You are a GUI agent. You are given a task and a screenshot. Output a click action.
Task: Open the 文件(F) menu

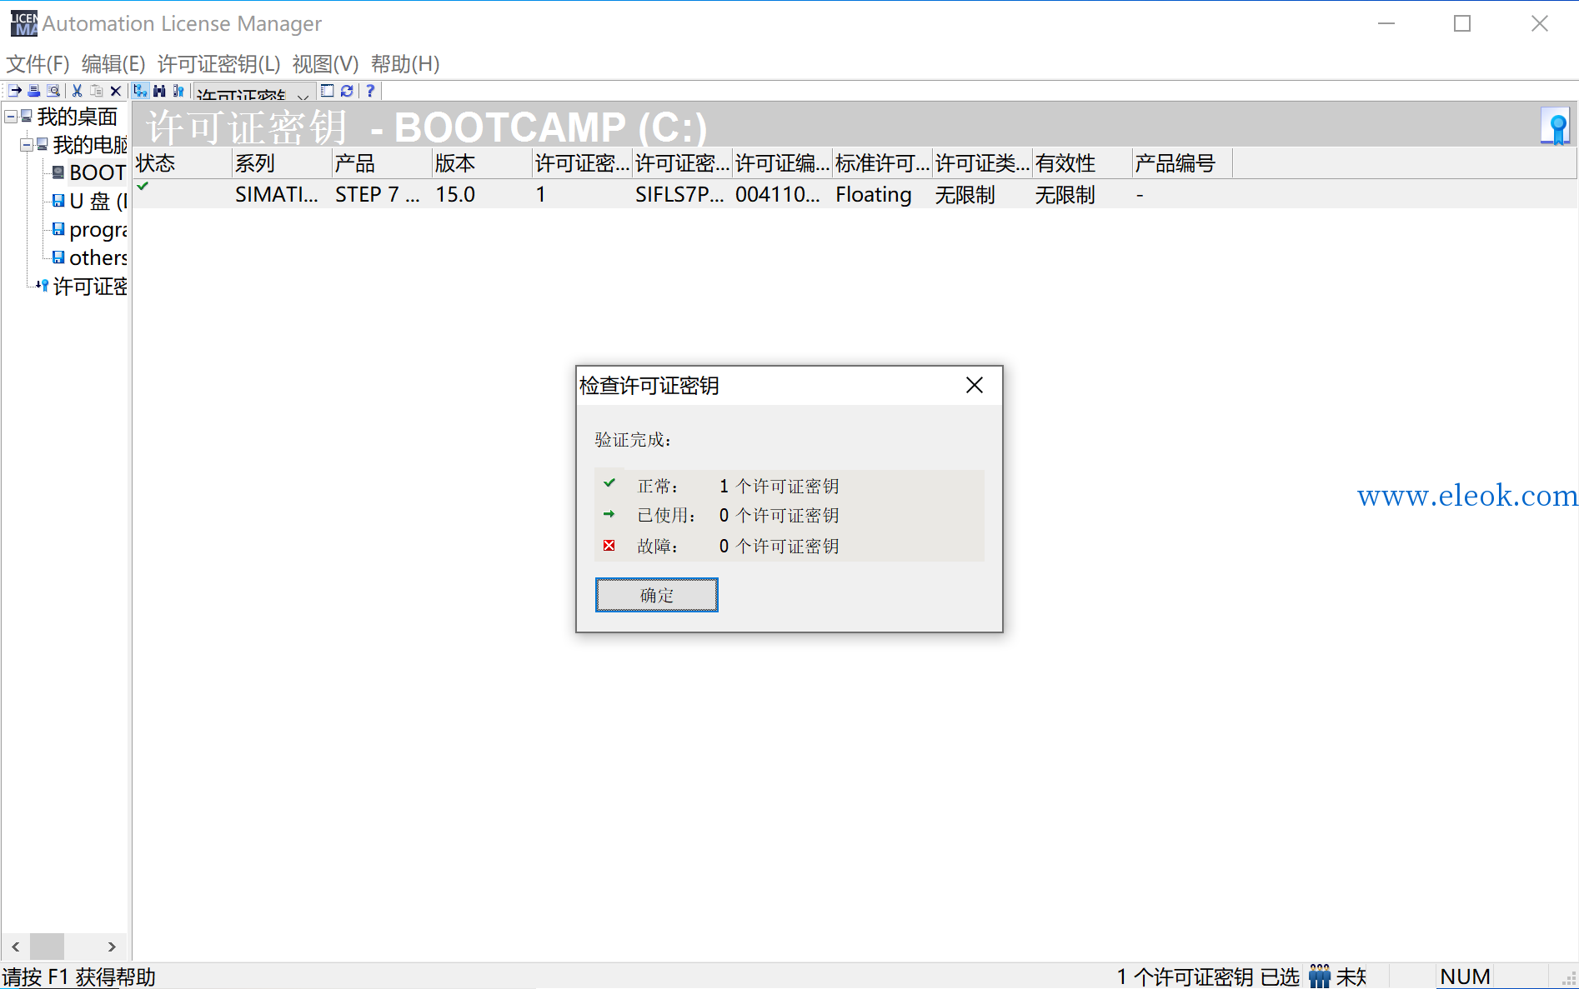pos(38,64)
